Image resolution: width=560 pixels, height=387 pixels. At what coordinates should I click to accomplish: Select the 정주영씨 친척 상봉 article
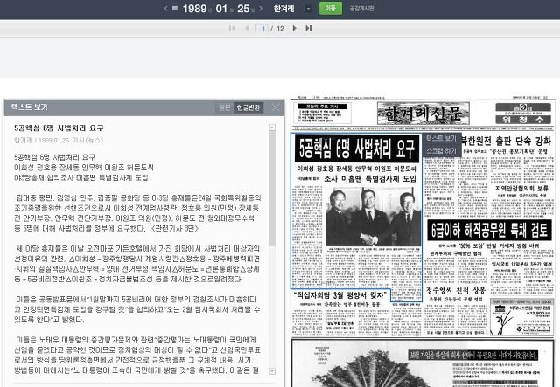click(x=456, y=289)
